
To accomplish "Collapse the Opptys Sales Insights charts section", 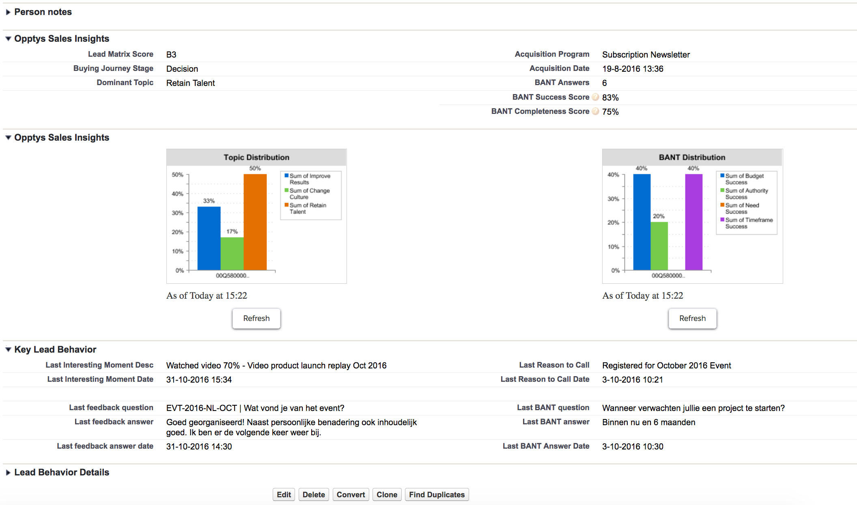I will [8, 138].
